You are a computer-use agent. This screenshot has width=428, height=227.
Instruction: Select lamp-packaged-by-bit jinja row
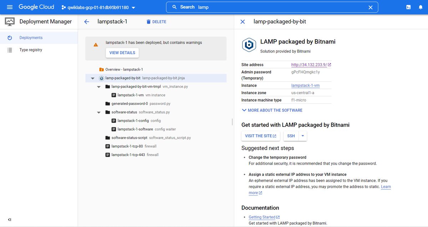[156, 78]
